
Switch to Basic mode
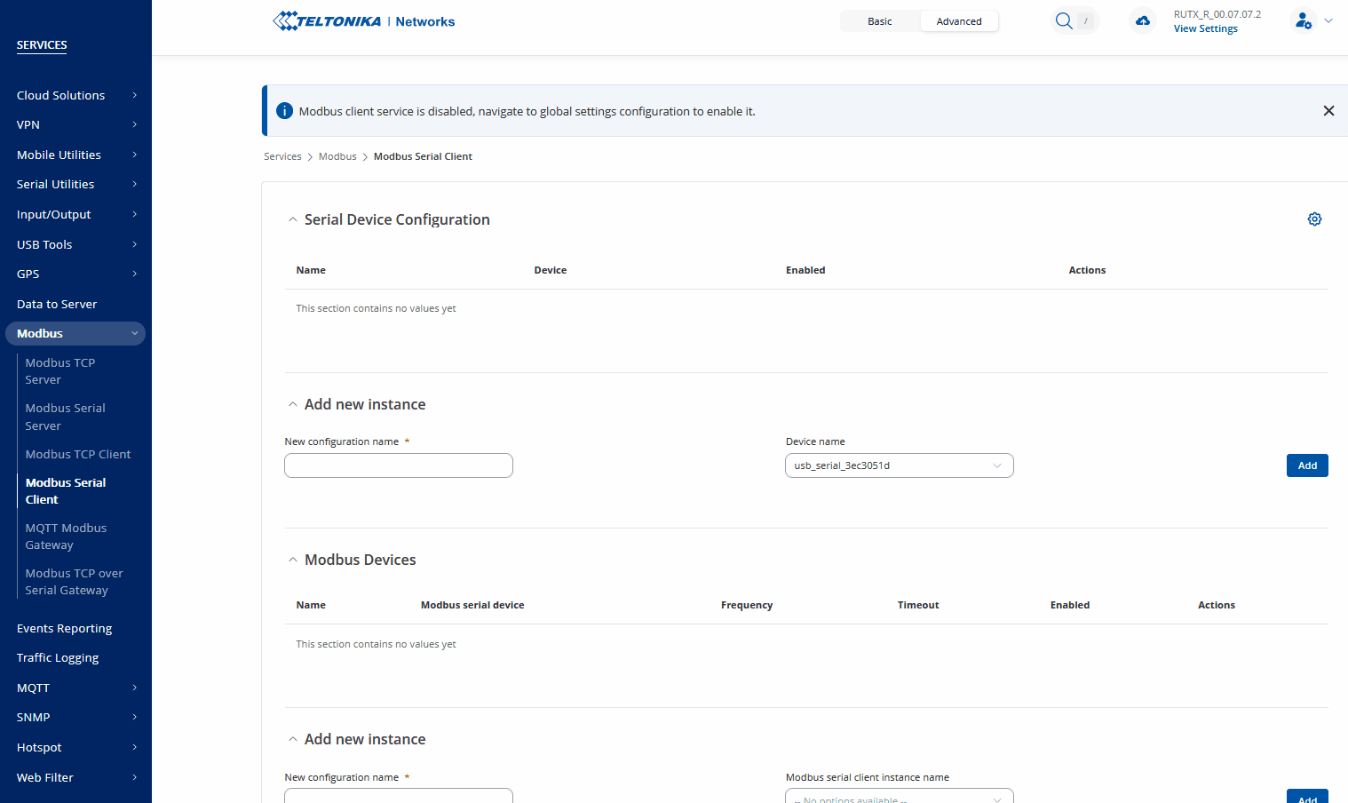879,21
